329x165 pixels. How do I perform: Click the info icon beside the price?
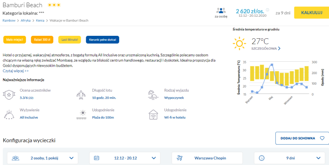[267, 10]
